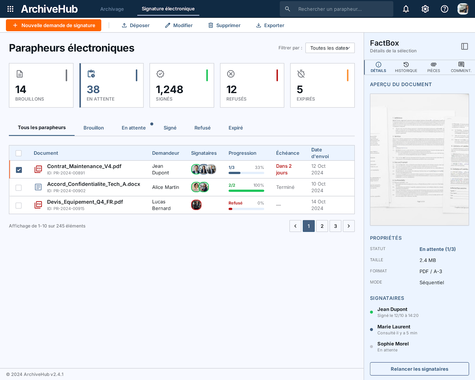Click Nouvelle demande de signature button
The image size is (475, 380).
[53, 25]
